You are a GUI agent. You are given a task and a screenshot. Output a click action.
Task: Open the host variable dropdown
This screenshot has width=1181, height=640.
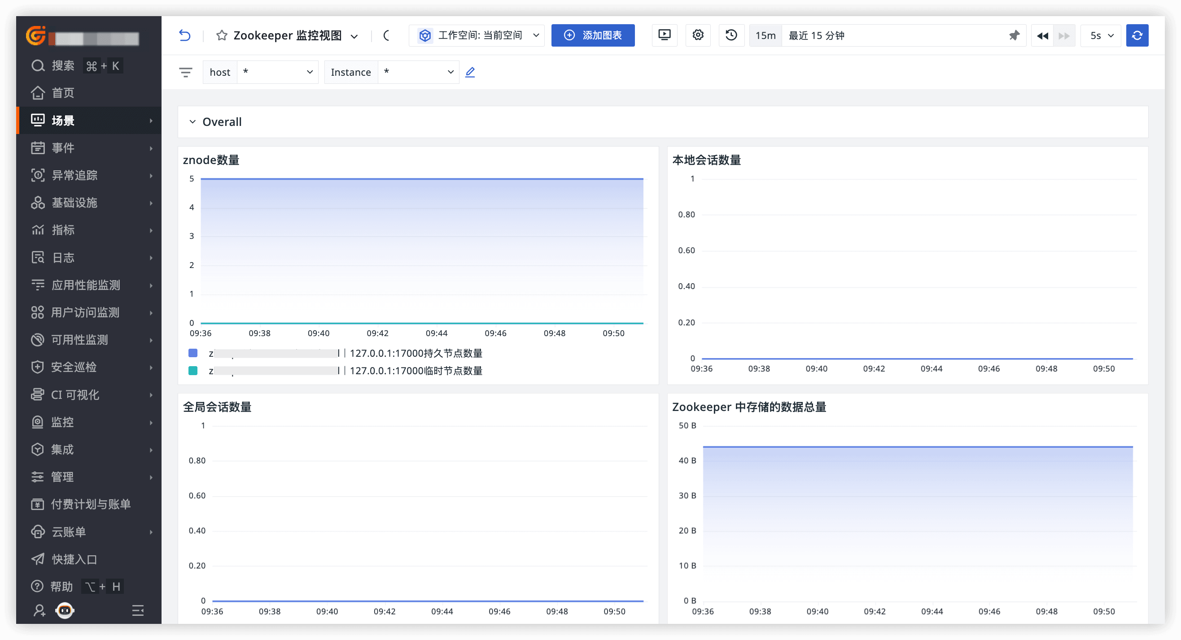[x=277, y=72]
